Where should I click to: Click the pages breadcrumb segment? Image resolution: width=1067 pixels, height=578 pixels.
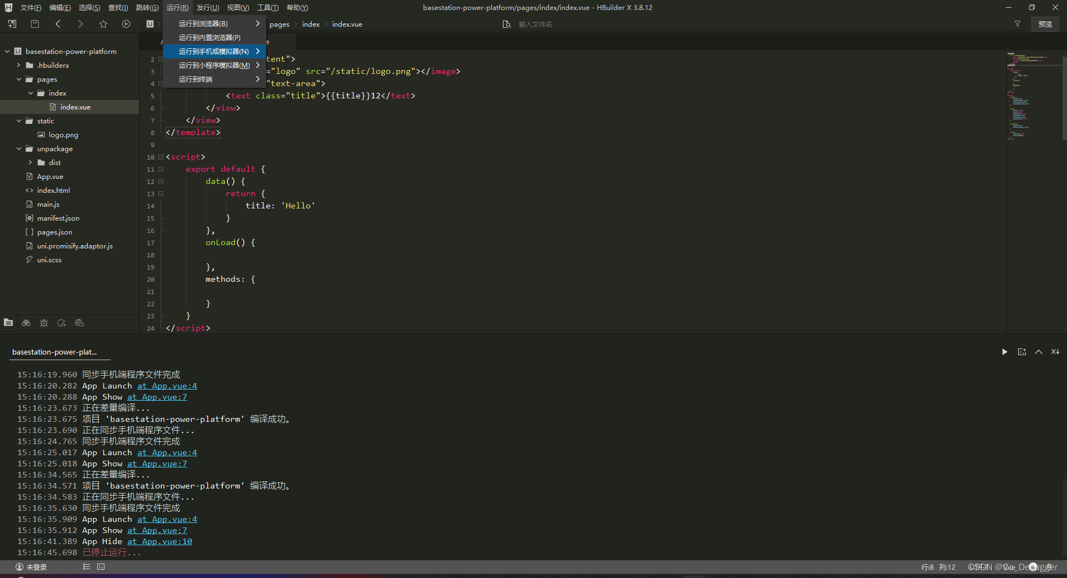(280, 24)
